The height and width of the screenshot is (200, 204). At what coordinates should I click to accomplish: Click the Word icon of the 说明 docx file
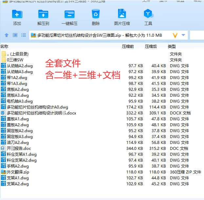(3, 113)
